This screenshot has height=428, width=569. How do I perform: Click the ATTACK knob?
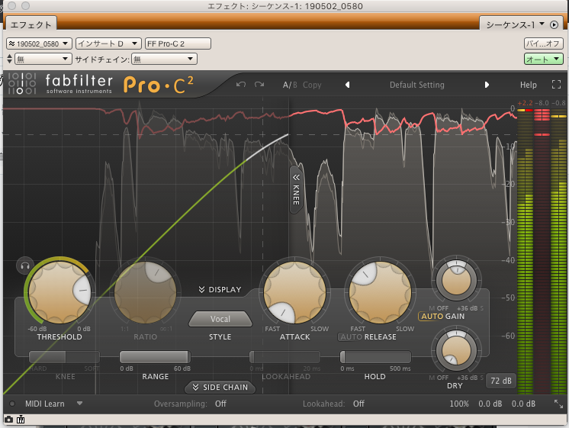294,292
